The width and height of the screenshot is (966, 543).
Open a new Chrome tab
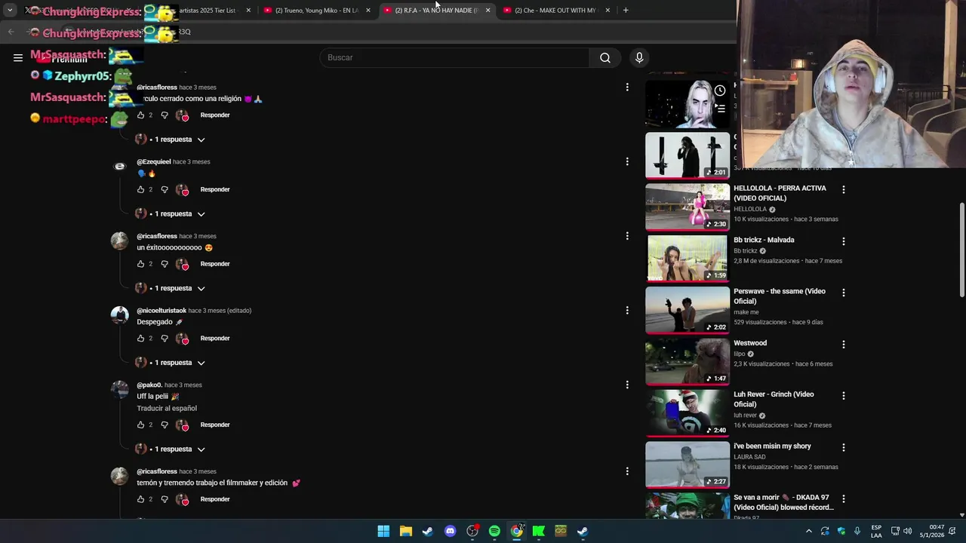click(x=626, y=11)
